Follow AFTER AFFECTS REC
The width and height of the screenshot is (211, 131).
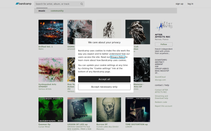pos(164,44)
